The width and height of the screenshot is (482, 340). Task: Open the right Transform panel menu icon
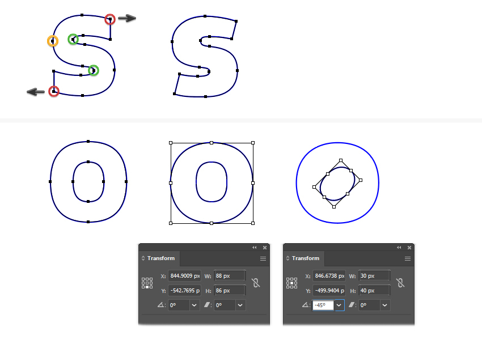point(408,258)
